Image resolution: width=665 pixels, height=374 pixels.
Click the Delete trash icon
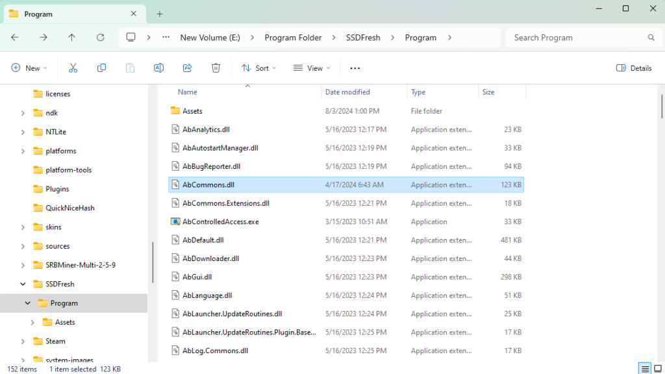(x=216, y=68)
